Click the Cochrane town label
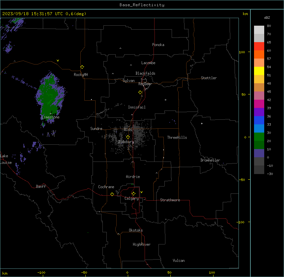This screenshot has width=284, height=277. point(106,187)
